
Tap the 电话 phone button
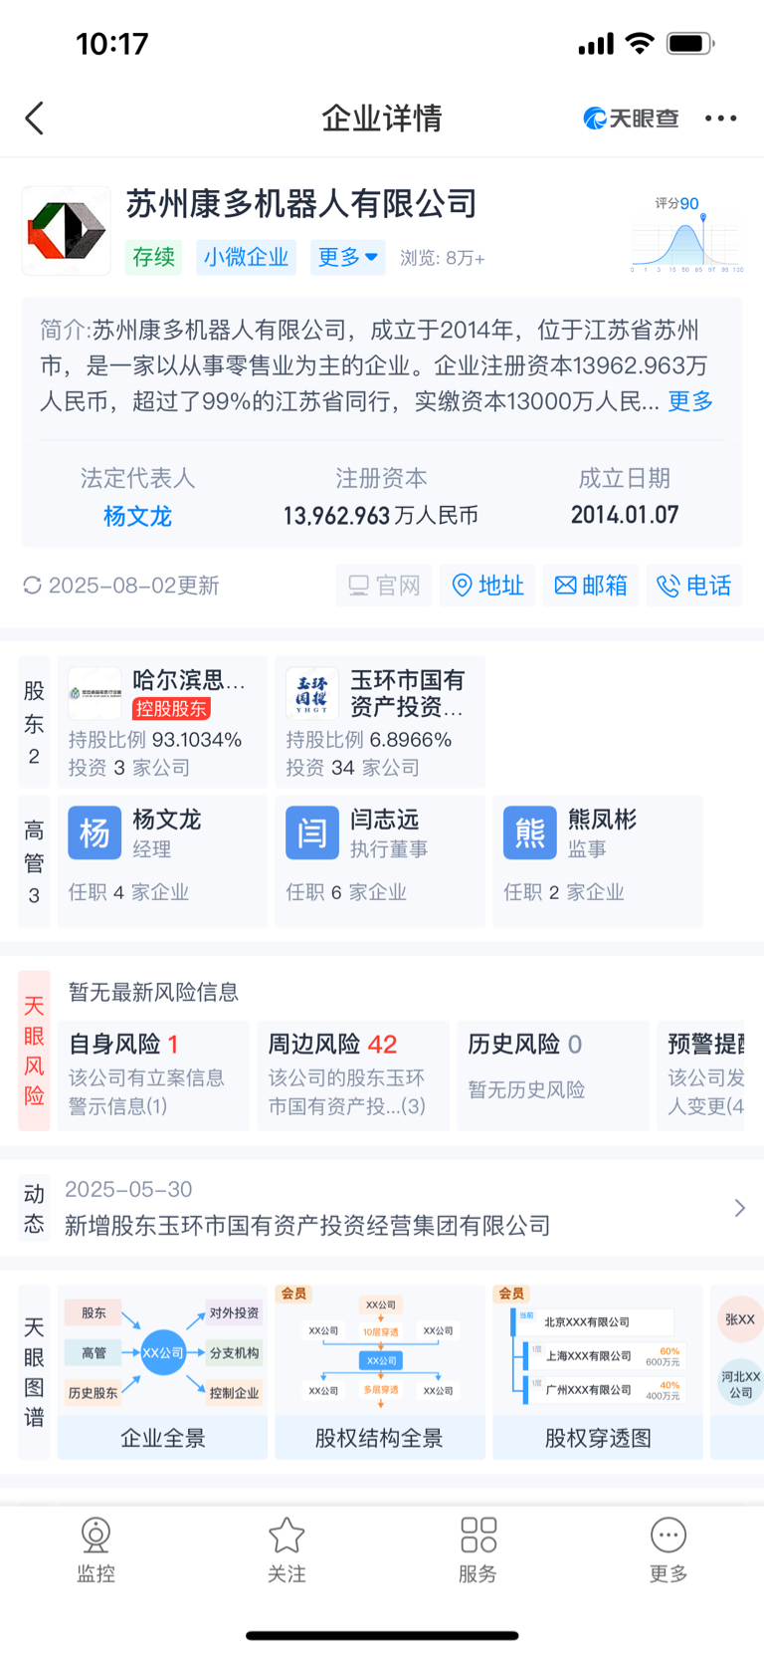tap(694, 585)
